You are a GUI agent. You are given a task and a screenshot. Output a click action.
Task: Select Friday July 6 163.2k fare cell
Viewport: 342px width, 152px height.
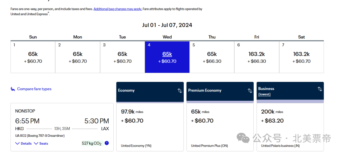257,57
